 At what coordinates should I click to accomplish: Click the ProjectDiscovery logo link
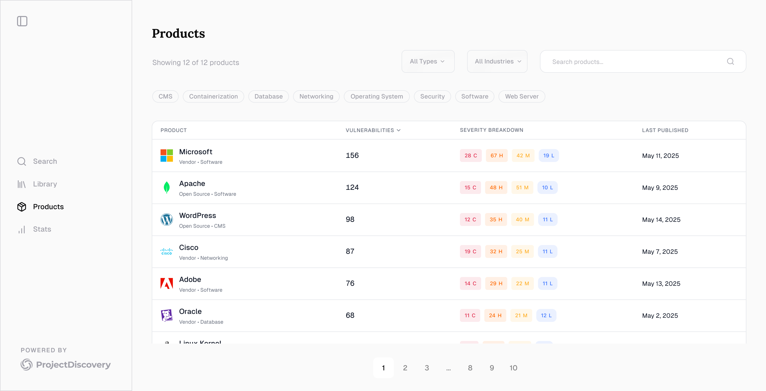(66, 364)
